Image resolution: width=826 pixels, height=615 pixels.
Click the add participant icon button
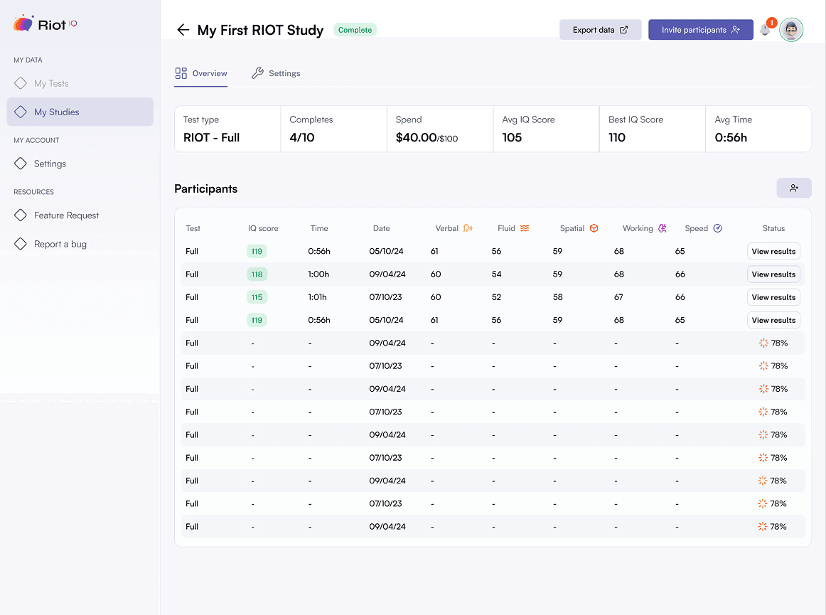[x=793, y=188]
